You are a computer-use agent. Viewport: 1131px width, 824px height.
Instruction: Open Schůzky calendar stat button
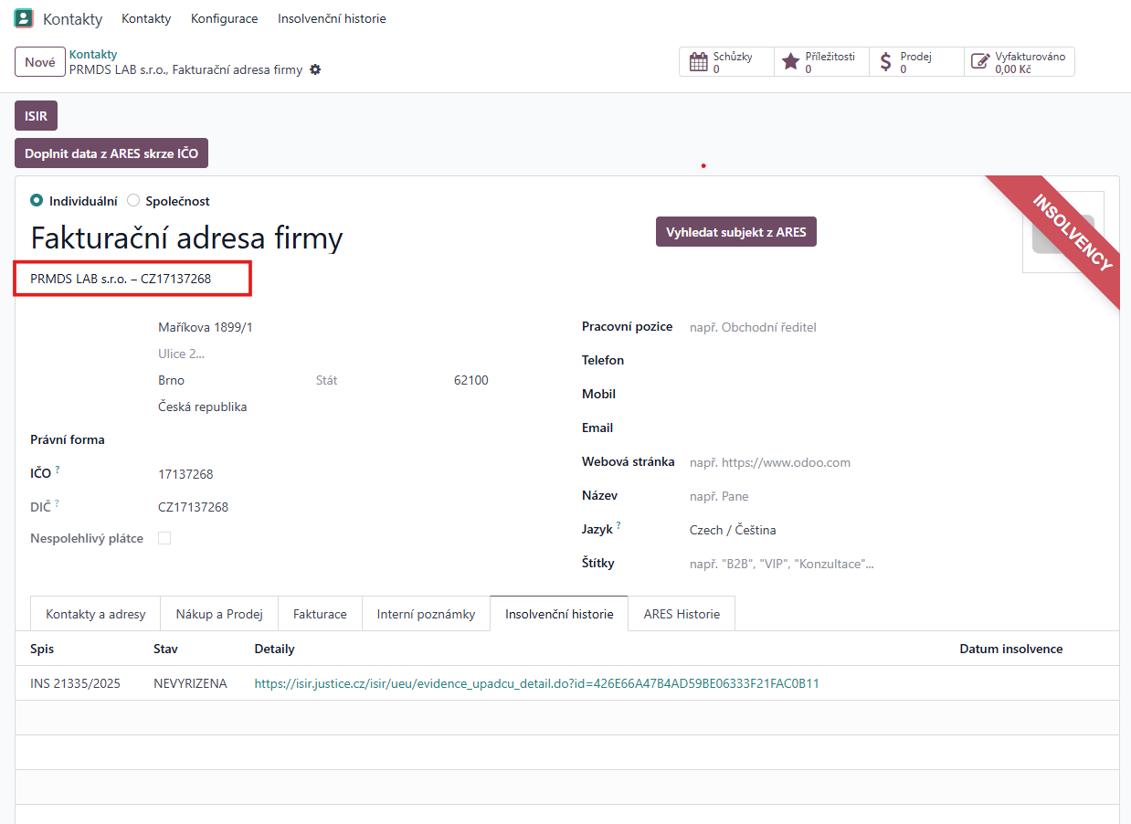coord(726,62)
